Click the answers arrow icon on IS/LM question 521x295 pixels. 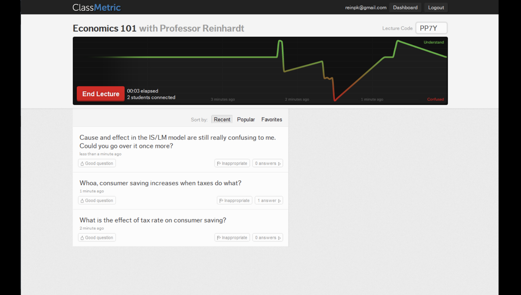point(279,164)
